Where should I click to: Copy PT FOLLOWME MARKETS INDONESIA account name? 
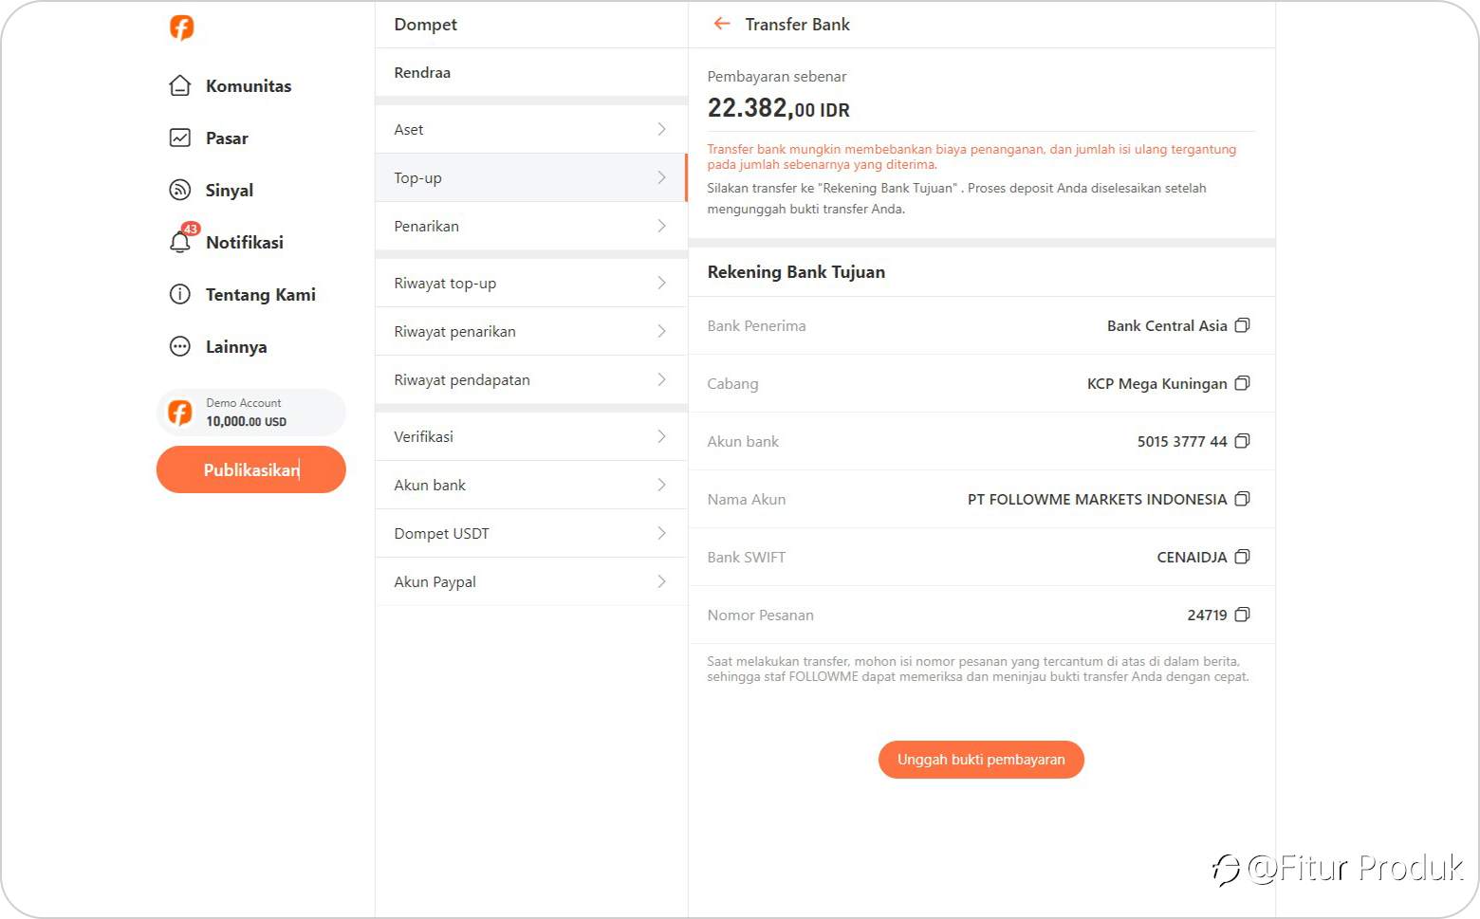tap(1242, 499)
